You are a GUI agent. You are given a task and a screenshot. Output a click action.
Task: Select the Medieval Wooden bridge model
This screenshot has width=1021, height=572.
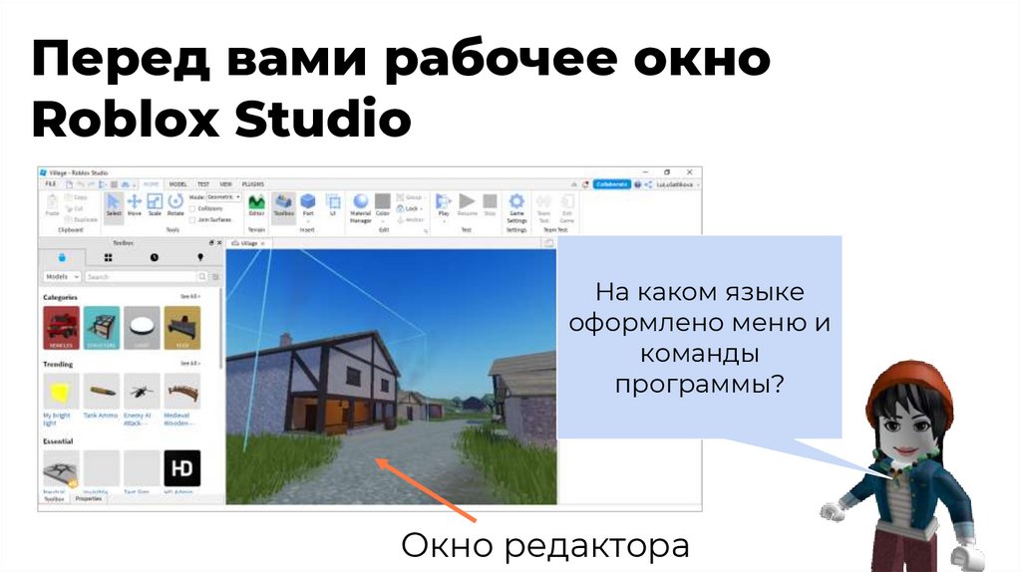(x=182, y=392)
